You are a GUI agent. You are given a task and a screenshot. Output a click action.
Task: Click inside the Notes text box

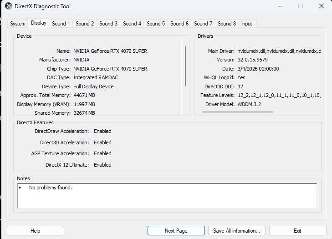167,196
